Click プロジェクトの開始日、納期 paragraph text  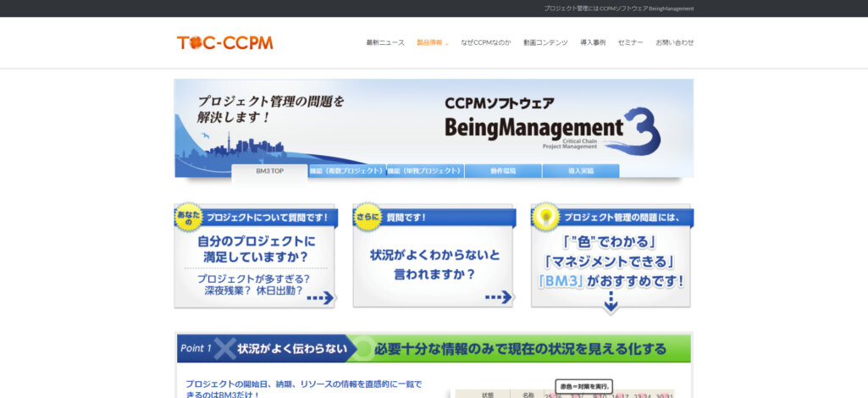point(303,390)
